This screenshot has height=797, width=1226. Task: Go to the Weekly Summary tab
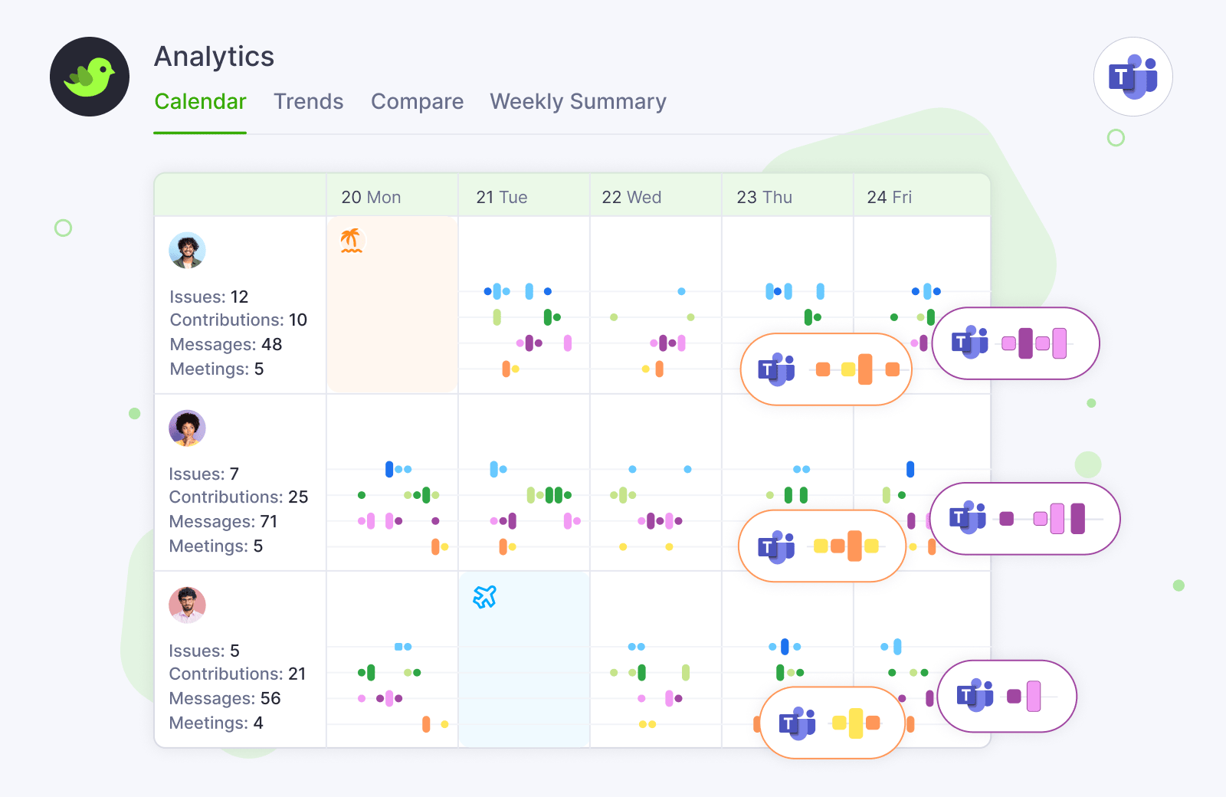point(578,102)
